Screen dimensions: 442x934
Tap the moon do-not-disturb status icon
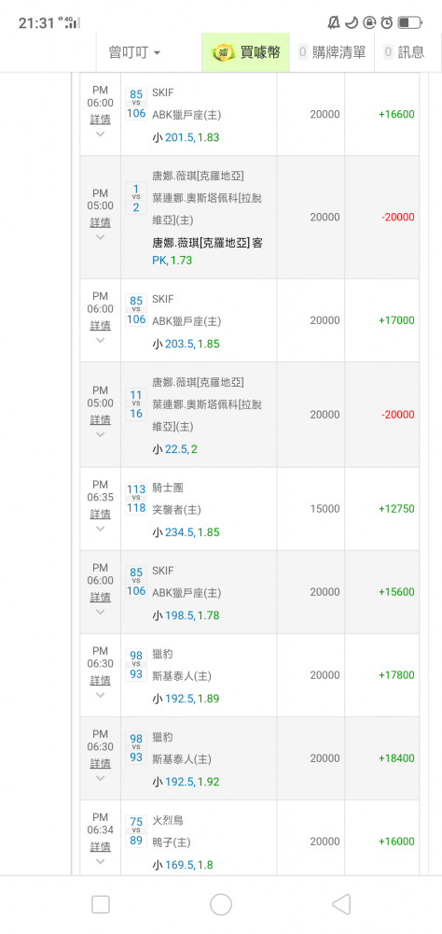tap(352, 22)
